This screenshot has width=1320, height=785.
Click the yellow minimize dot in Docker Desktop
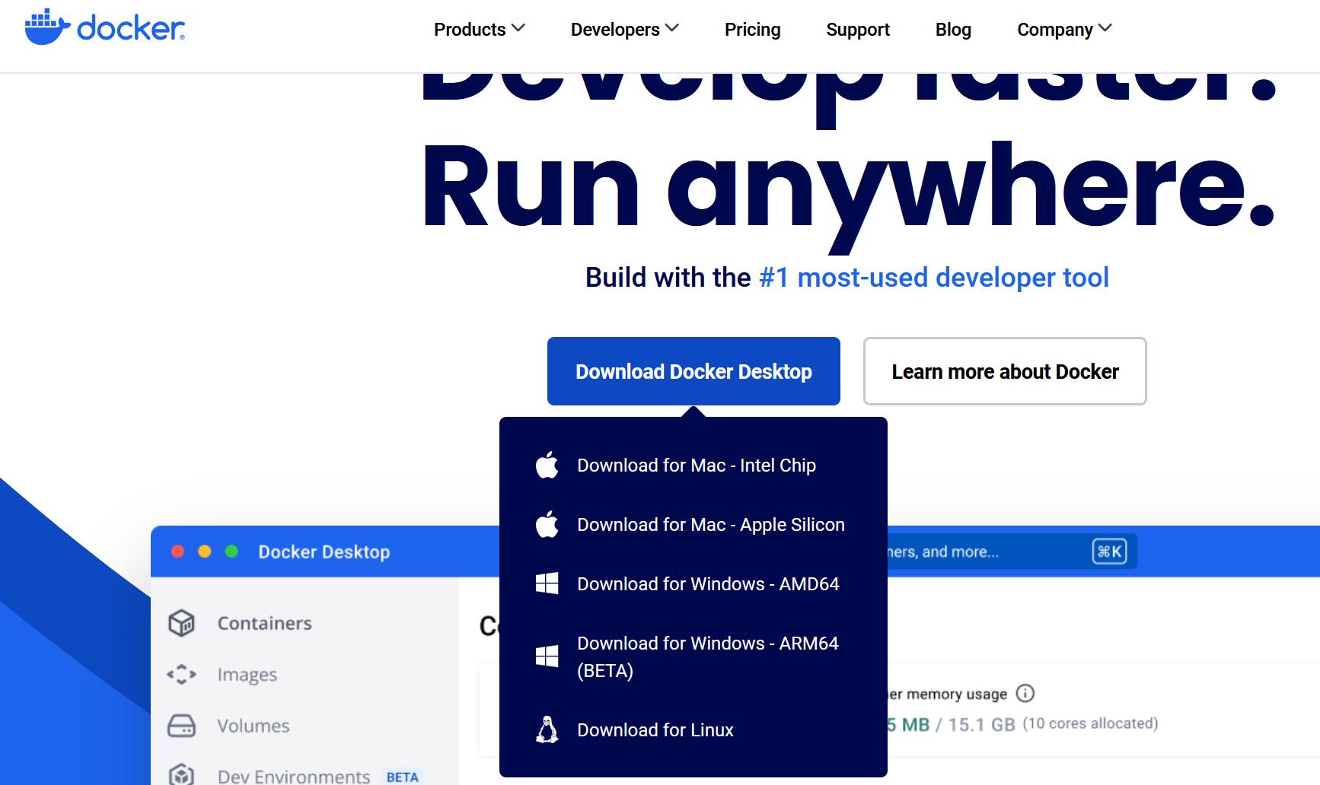tap(205, 551)
